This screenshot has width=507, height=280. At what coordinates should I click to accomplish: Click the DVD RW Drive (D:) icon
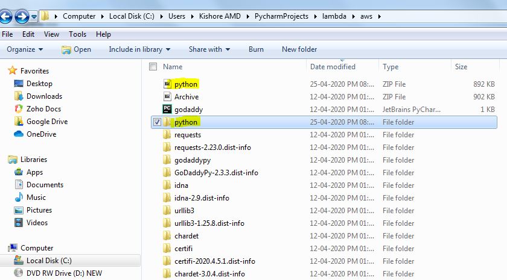[18, 273]
